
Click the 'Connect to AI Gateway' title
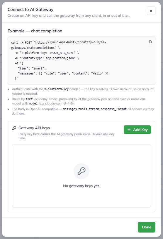click(30, 9)
